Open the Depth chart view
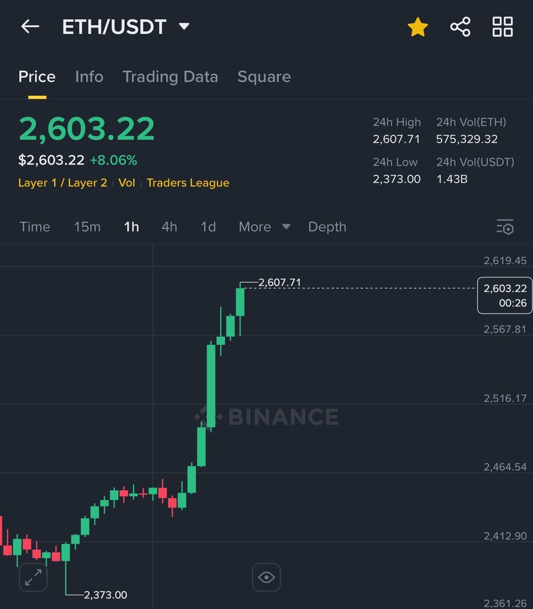Viewport: 533px width, 609px height. point(327,227)
